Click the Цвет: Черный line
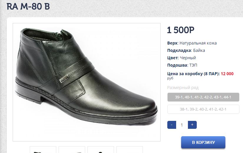Screen dimensions: 243x153 (x=181, y=58)
